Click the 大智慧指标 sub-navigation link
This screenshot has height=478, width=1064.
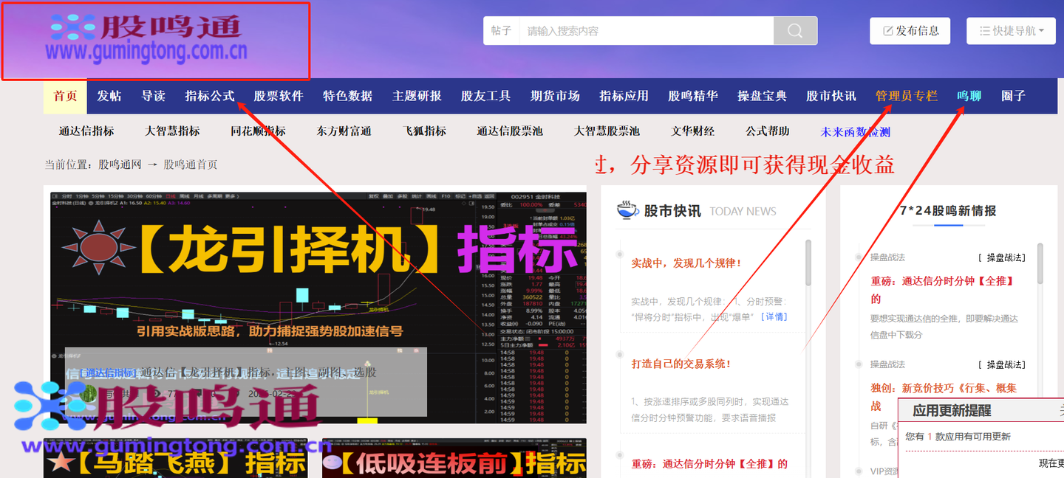172,131
